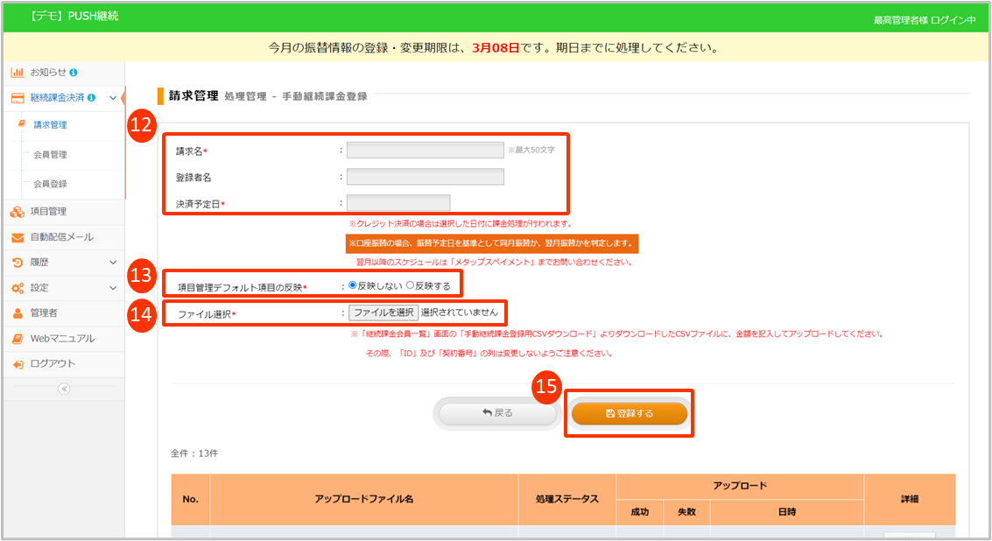Expand the 設定 menu chevron
This screenshot has height=541, width=992.
pos(113,287)
